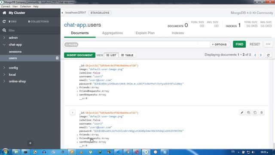Expand all fields of user2 document

73,112
